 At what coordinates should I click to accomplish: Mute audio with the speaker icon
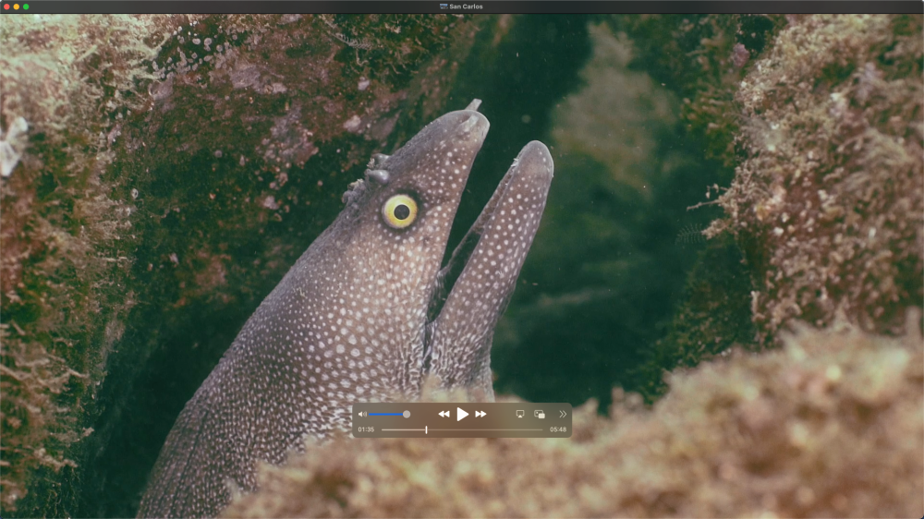pos(362,415)
